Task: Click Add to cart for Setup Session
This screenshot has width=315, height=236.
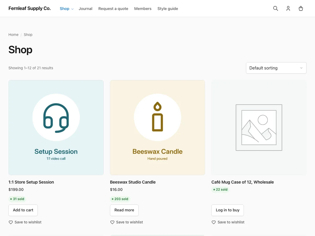Action: (x=23, y=210)
